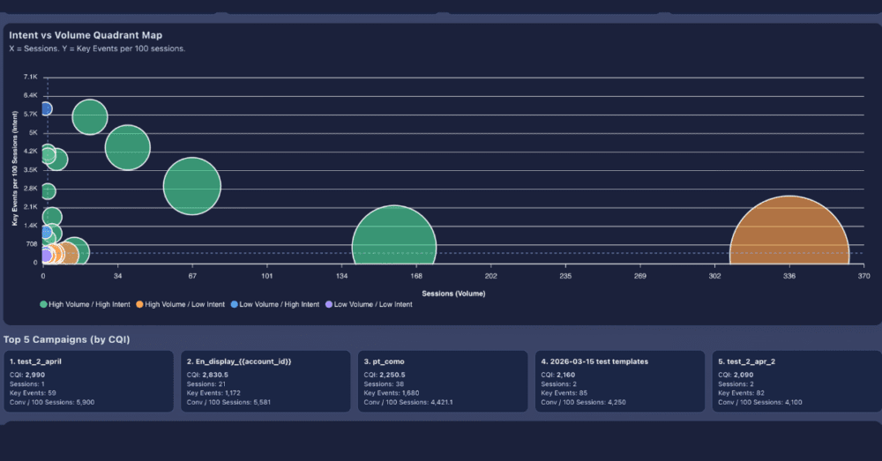882x461 pixels.
Task: Open the test_2_april campaign card
Action: tap(88, 381)
